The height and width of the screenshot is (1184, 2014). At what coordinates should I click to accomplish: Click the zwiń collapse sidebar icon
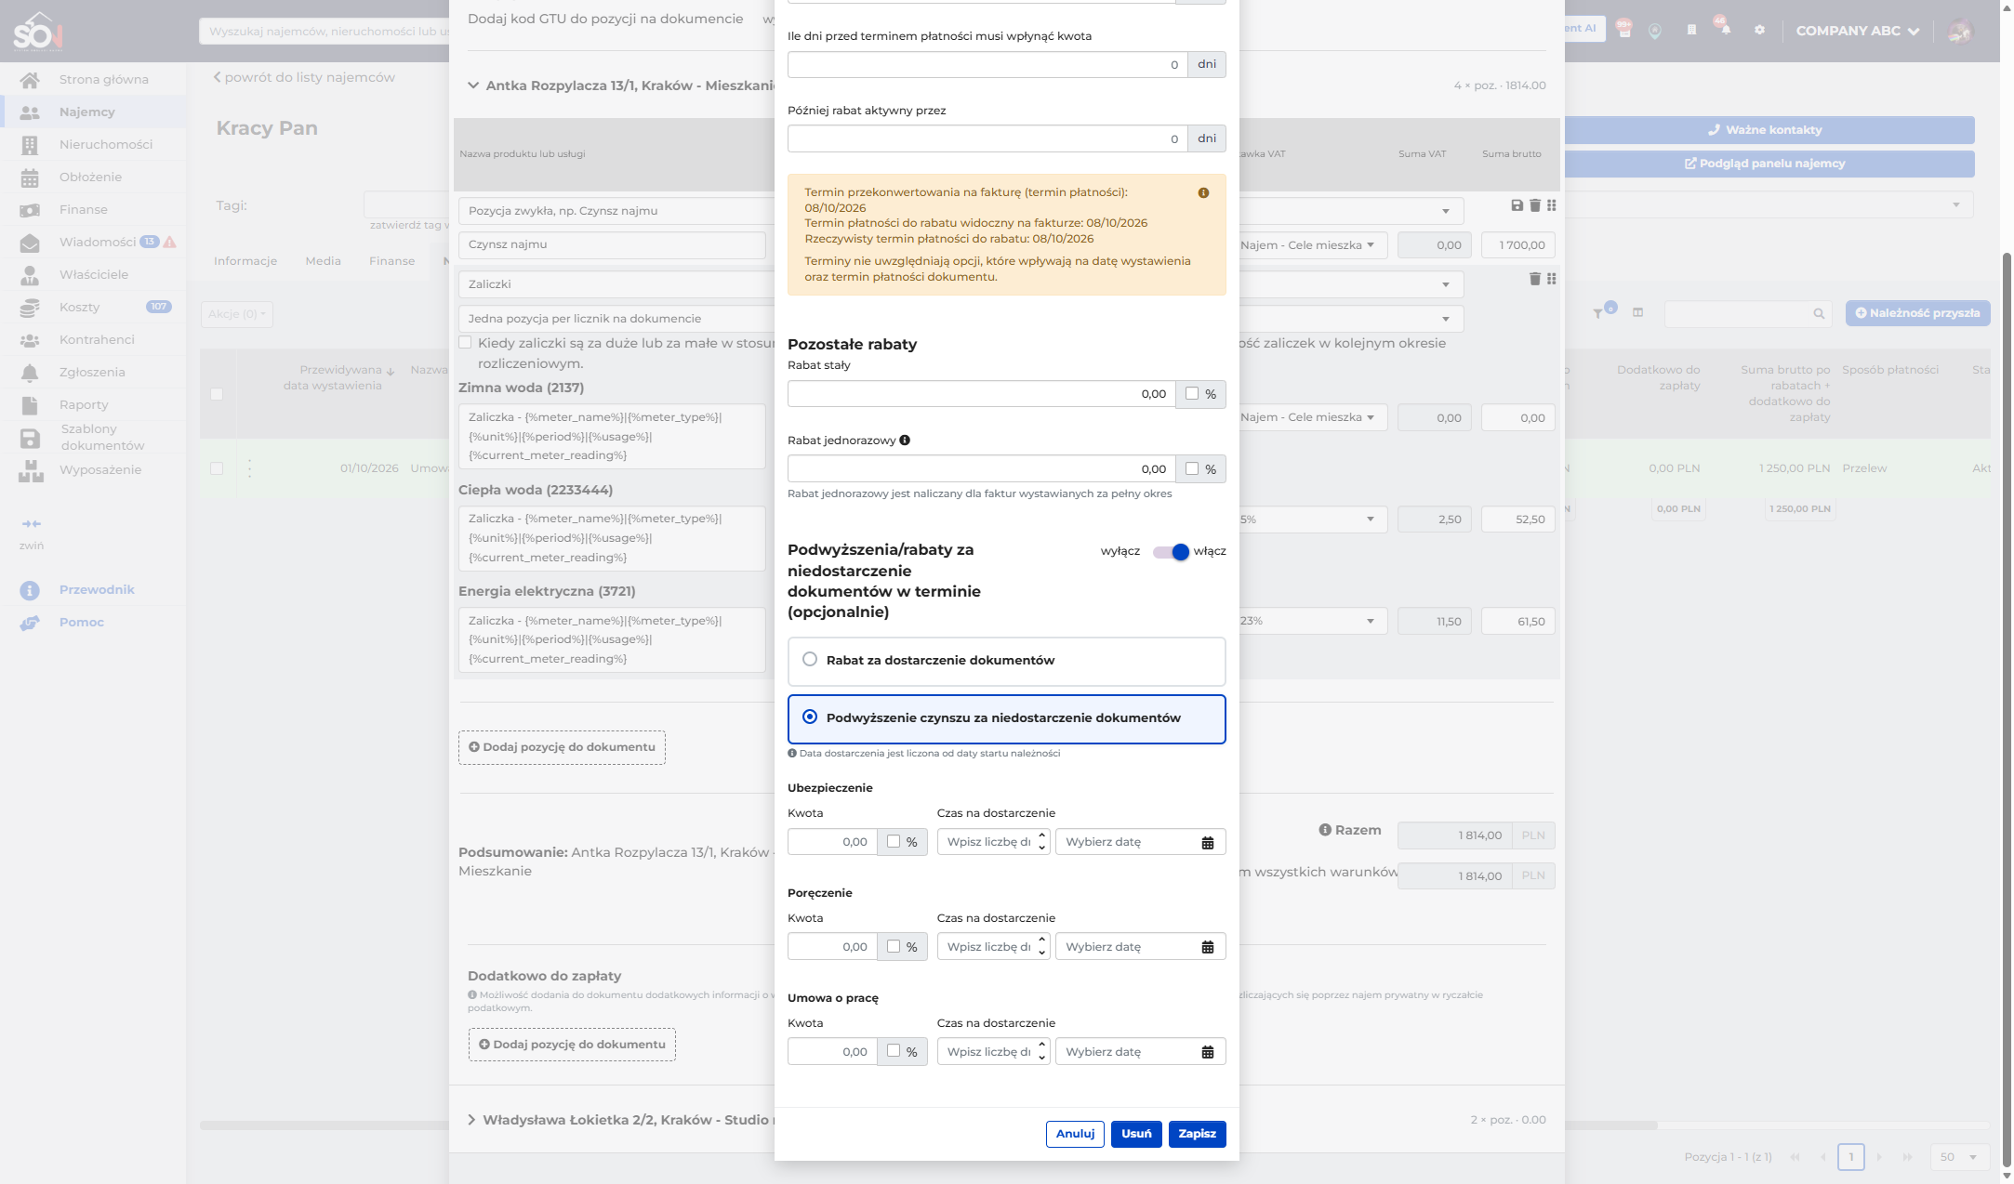(x=32, y=524)
